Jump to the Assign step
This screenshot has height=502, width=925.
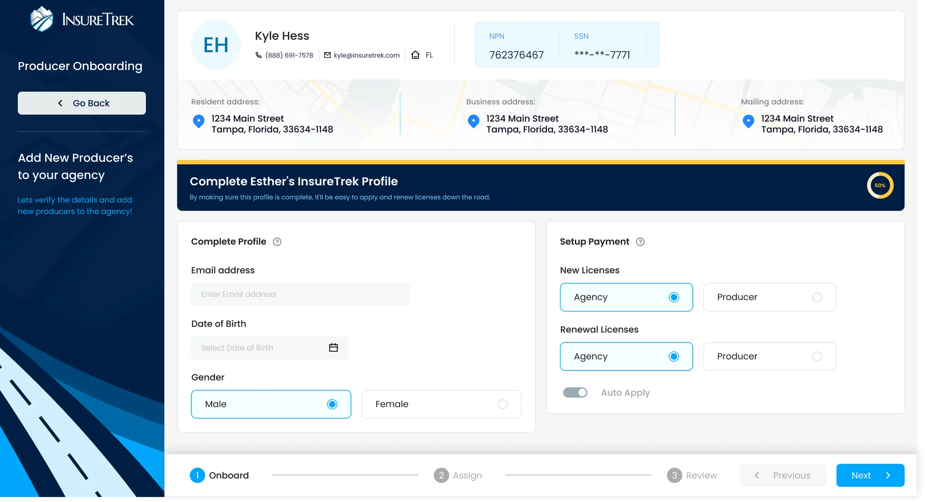[458, 475]
